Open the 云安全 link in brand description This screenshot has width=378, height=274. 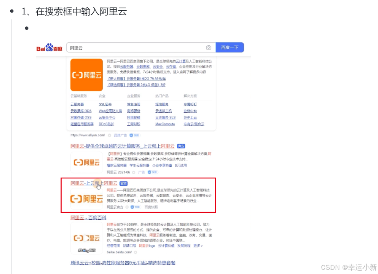click(x=158, y=67)
